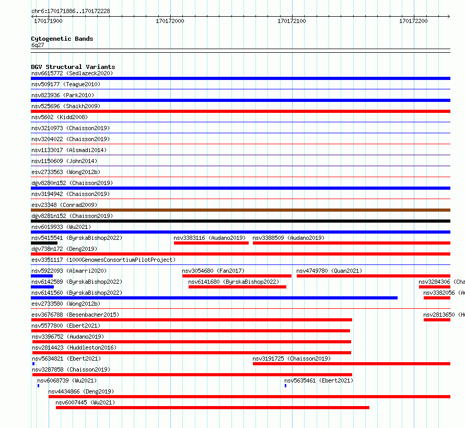Viewport: 465px width, 428px height.
Task: Open nsv3191725 (Chaisson2019) variant
Action: (292, 358)
